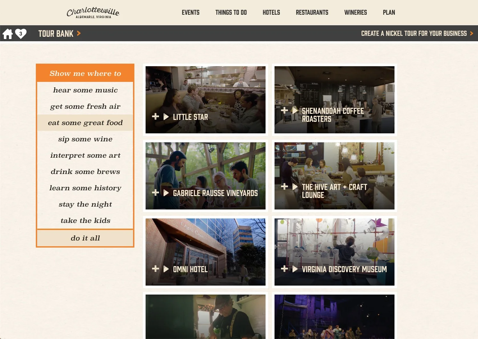This screenshot has width=478, height=339.
Task: Click the Omni Hotel title text
Action: pos(190,269)
